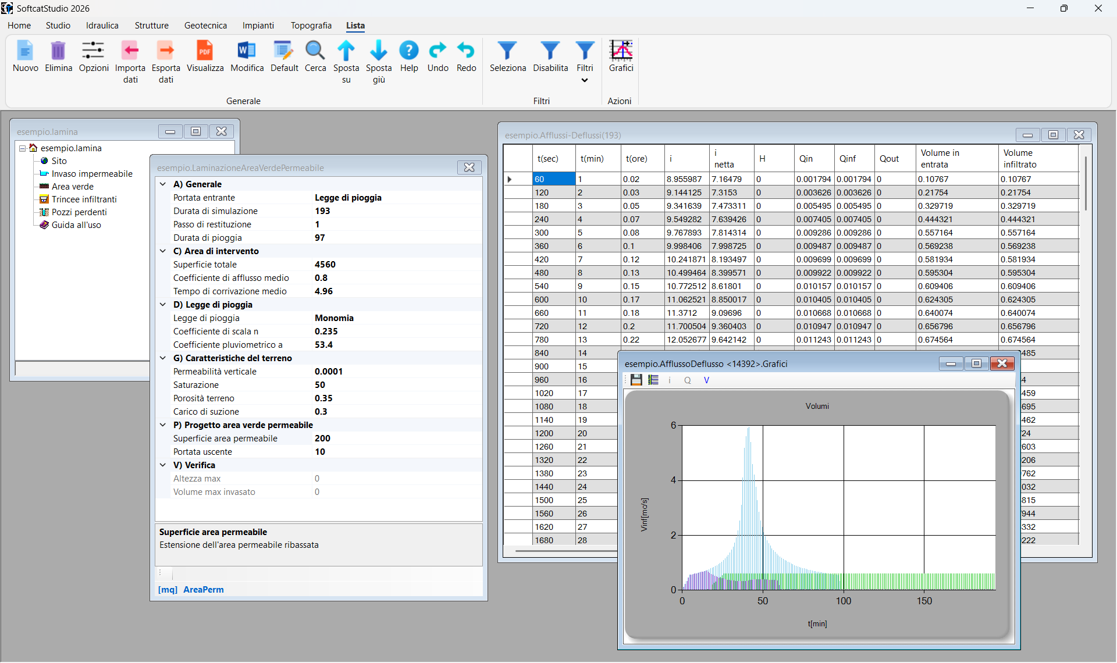Screen dimensions: 1117x663
Task: Open the Home menu tab
Action: point(19,26)
